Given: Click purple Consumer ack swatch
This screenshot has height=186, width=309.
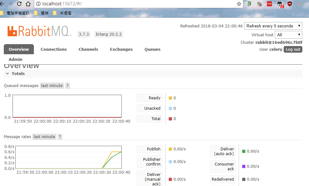Looking at the screenshot, I should pyautogui.click(x=244, y=166).
